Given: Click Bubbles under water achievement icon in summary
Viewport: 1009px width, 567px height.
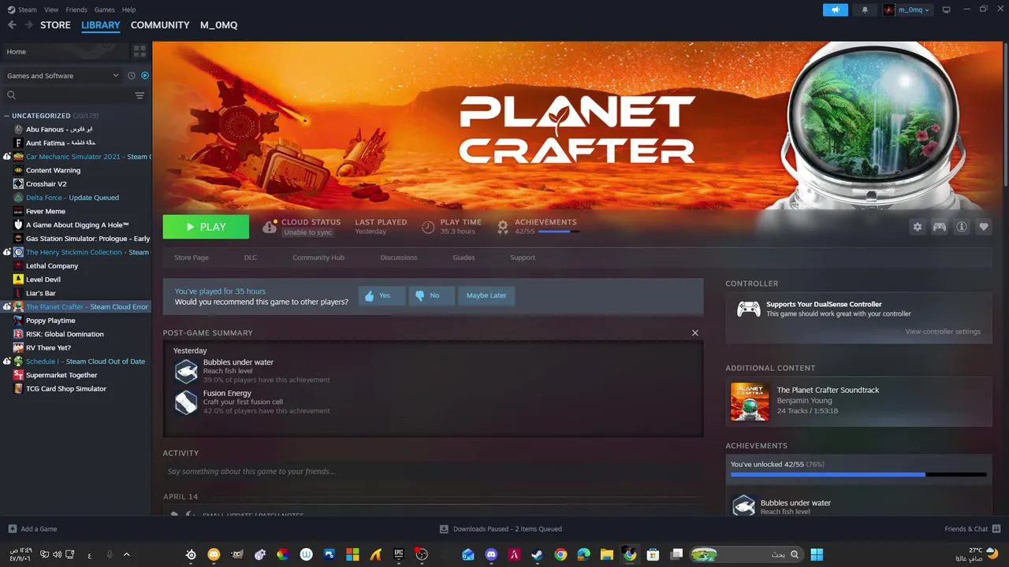Looking at the screenshot, I should (186, 371).
